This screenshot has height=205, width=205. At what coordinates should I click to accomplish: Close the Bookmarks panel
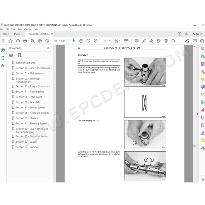pos(48,48)
